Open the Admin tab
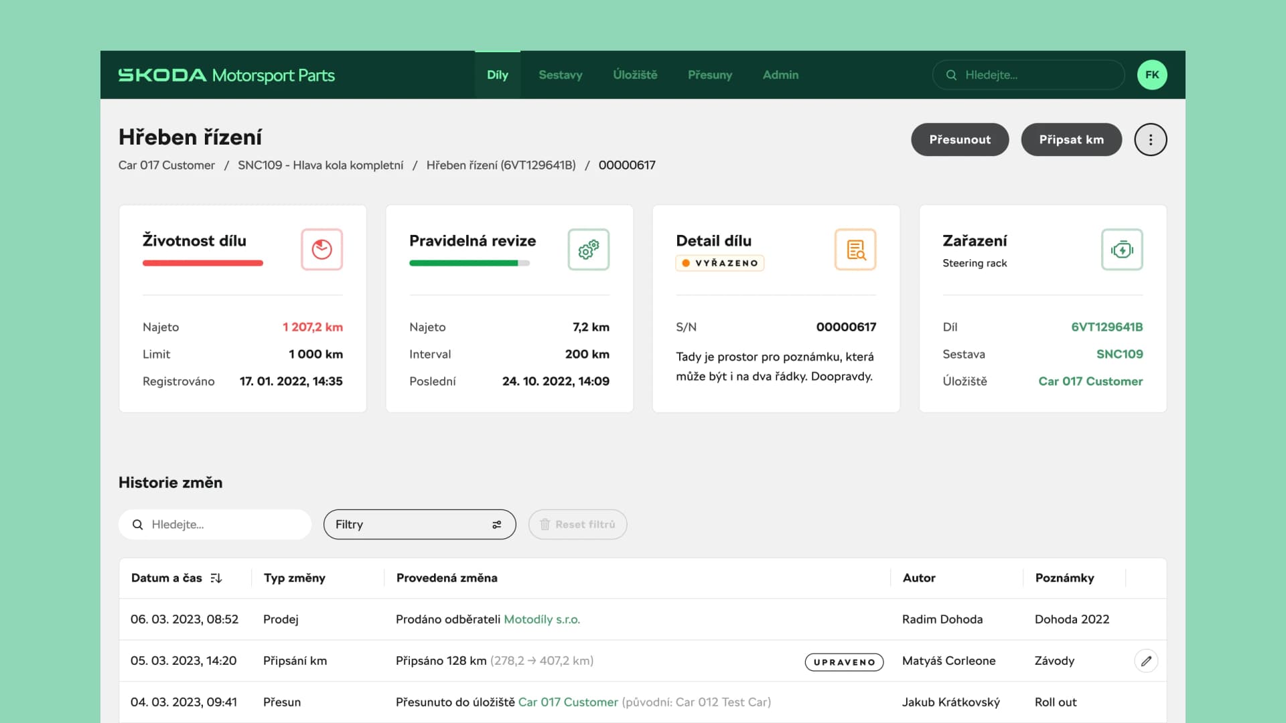The width and height of the screenshot is (1286, 723). pyautogui.click(x=780, y=75)
